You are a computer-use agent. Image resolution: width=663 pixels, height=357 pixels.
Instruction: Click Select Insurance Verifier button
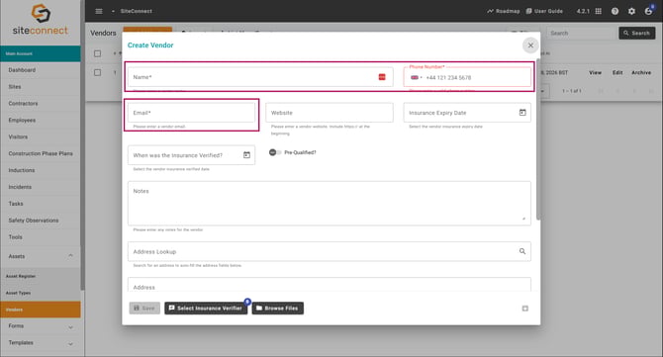tap(206, 308)
